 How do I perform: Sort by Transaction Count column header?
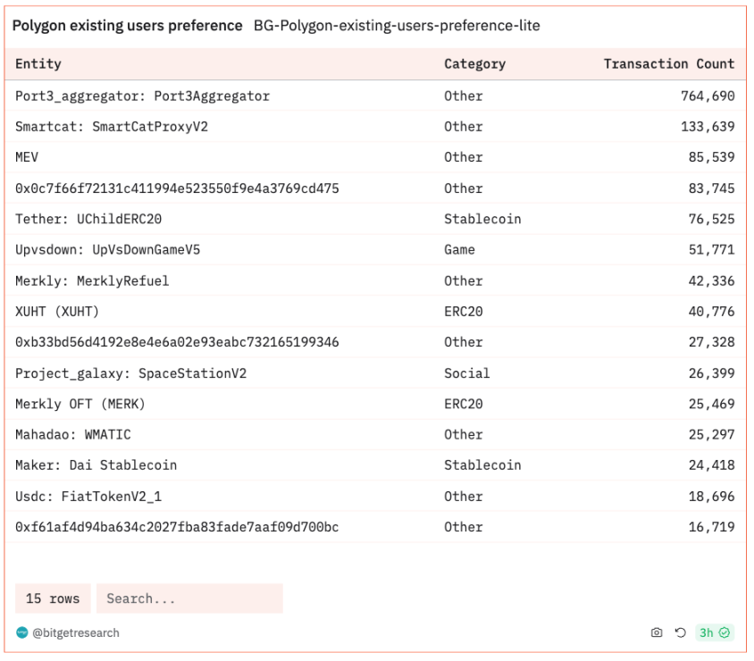pos(668,64)
